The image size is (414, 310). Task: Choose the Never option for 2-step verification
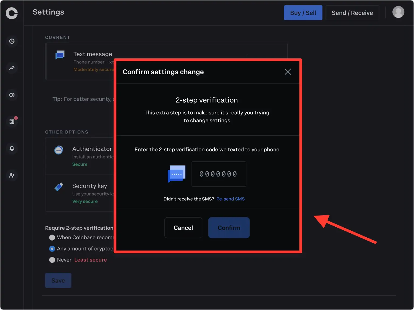(52, 260)
